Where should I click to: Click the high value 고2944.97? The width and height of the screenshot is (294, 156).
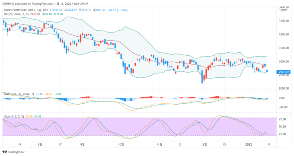(x=70, y=10)
